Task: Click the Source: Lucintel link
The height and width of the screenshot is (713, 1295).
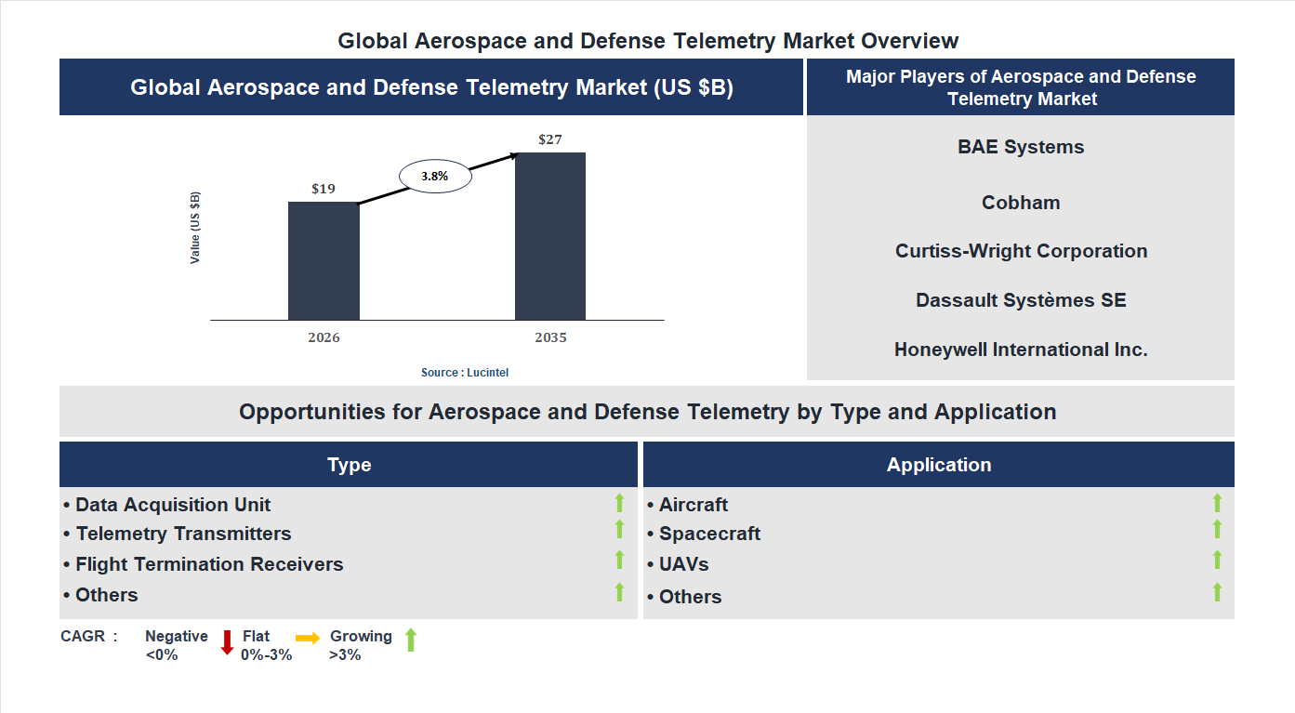Action: 463,372
